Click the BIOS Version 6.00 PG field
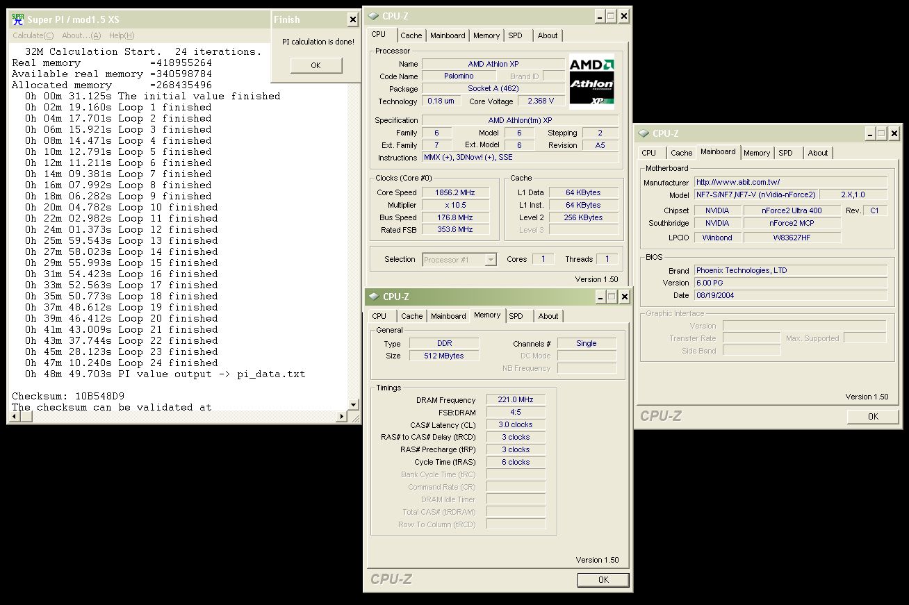Viewport: 909px width, 605px height. (791, 283)
